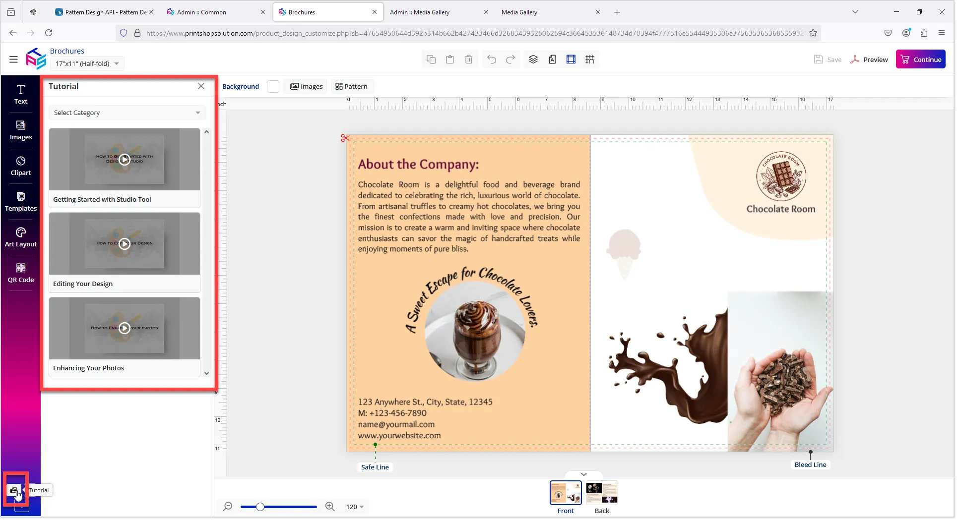Open the 120 zoom percentage dropdown

pyautogui.click(x=355, y=507)
